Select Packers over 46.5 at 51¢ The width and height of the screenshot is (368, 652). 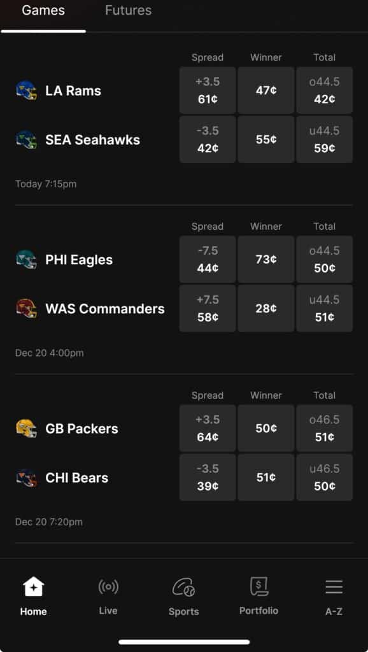click(x=324, y=428)
